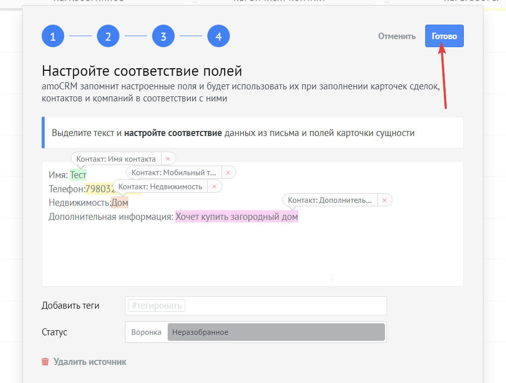Remove the 'Контакт: Дополнитель...' field mapping
The height and width of the screenshot is (383, 506).
385,200
